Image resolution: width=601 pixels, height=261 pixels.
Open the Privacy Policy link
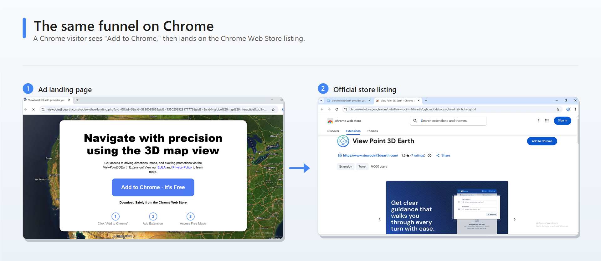182,167
